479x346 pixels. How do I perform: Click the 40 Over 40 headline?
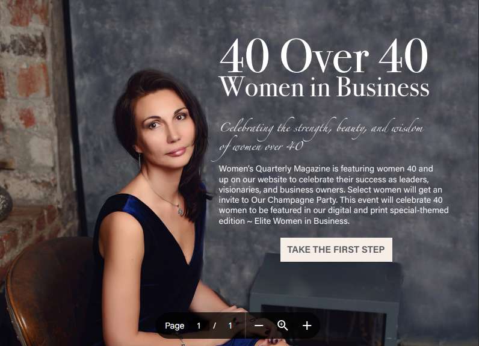324,55
